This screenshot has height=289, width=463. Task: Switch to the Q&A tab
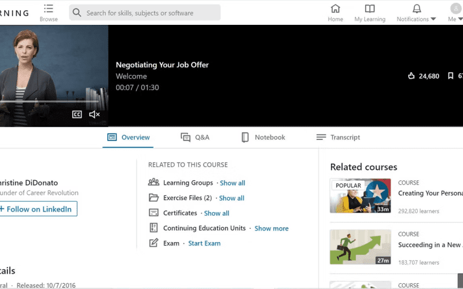coord(195,138)
